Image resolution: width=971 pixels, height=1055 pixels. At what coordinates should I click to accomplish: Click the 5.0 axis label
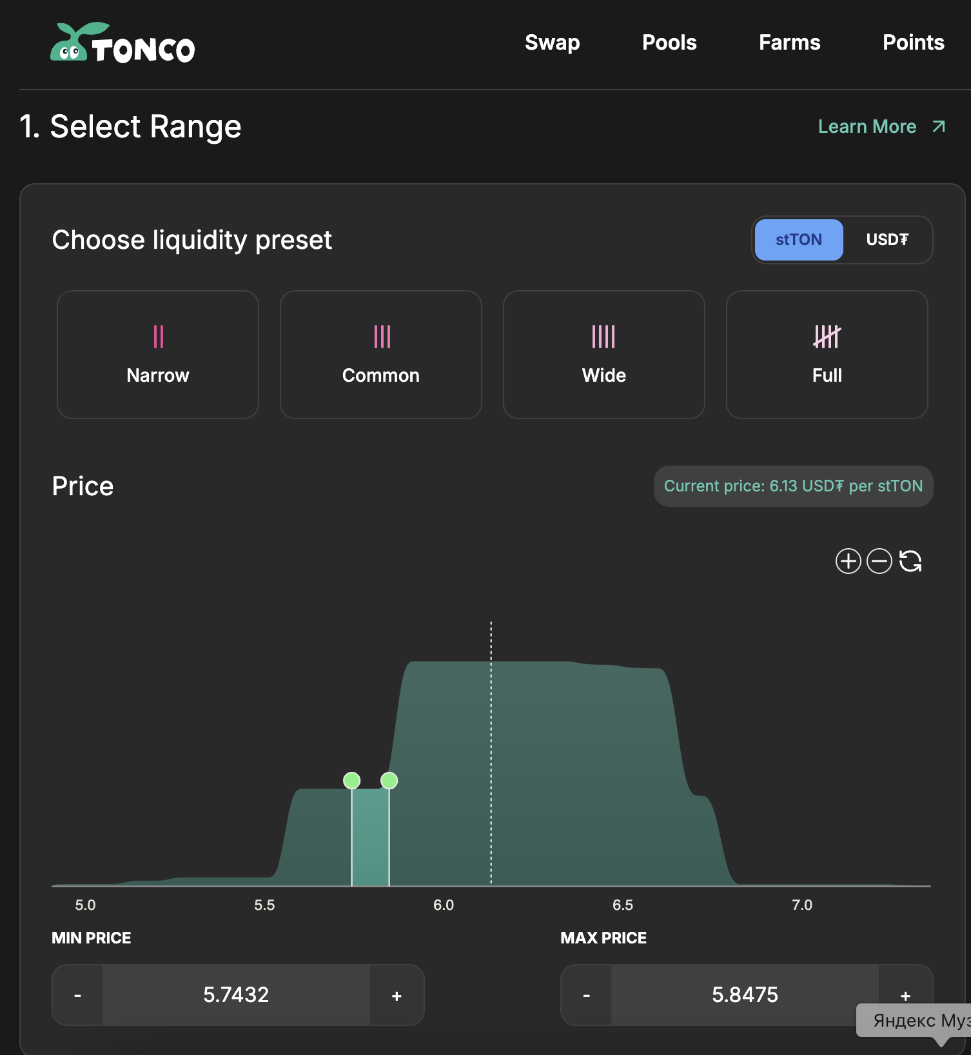85,905
